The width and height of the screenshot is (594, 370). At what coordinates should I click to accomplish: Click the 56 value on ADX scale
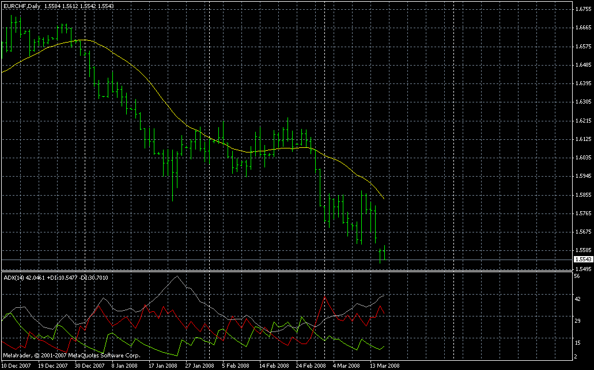click(x=577, y=277)
